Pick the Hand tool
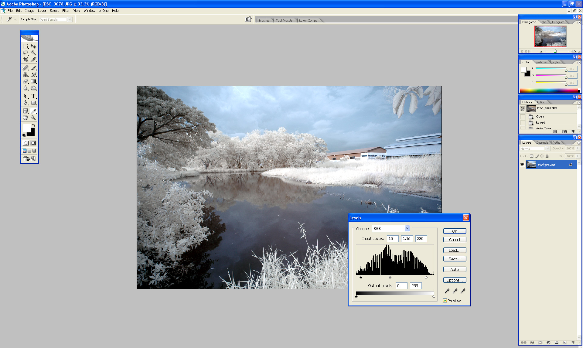 pyautogui.click(x=26, y=118)
